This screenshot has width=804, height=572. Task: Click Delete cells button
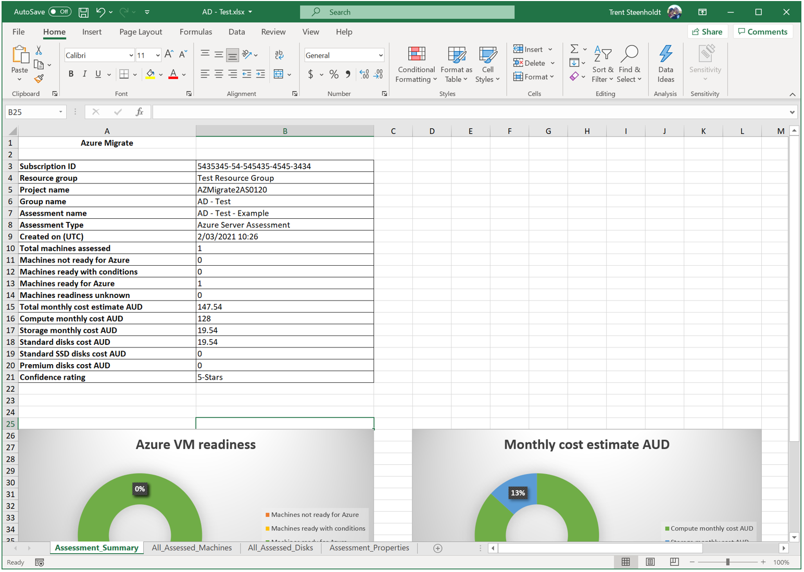point(530,63)
